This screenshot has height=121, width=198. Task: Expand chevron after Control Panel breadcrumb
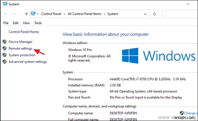[64, 14]
